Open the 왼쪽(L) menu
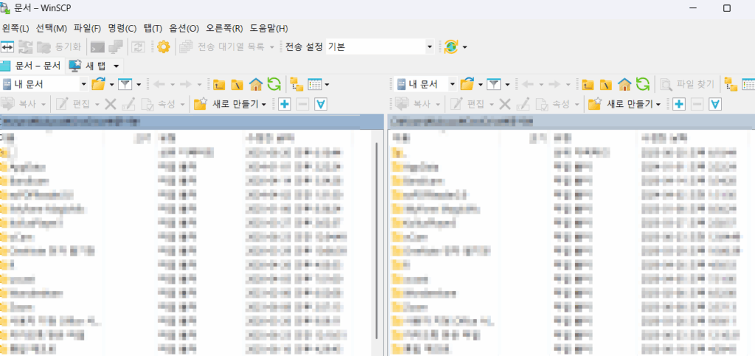755x356 pixels. [x=15, y=28]
